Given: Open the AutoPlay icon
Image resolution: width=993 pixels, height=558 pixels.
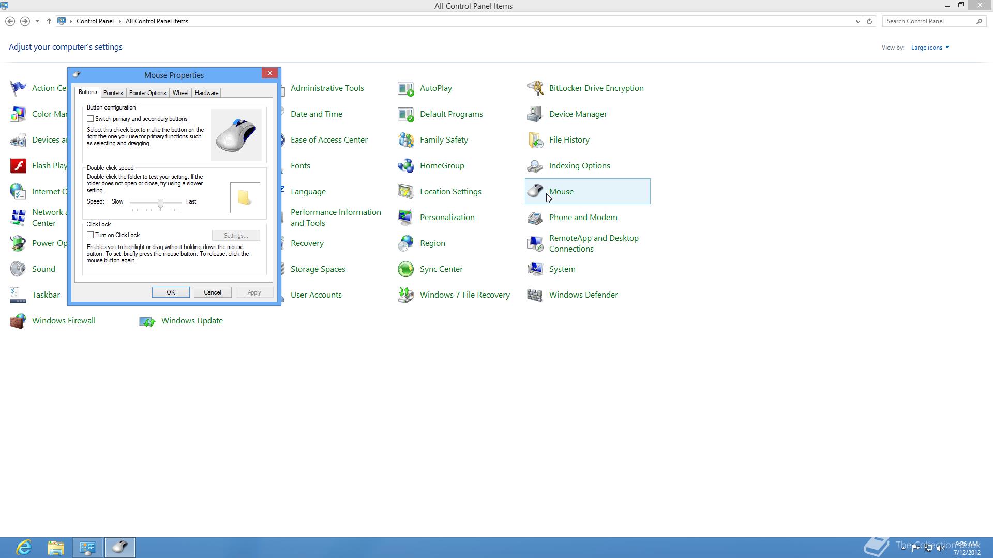Looking at the screenshot, I should click(x=405, y=88).
